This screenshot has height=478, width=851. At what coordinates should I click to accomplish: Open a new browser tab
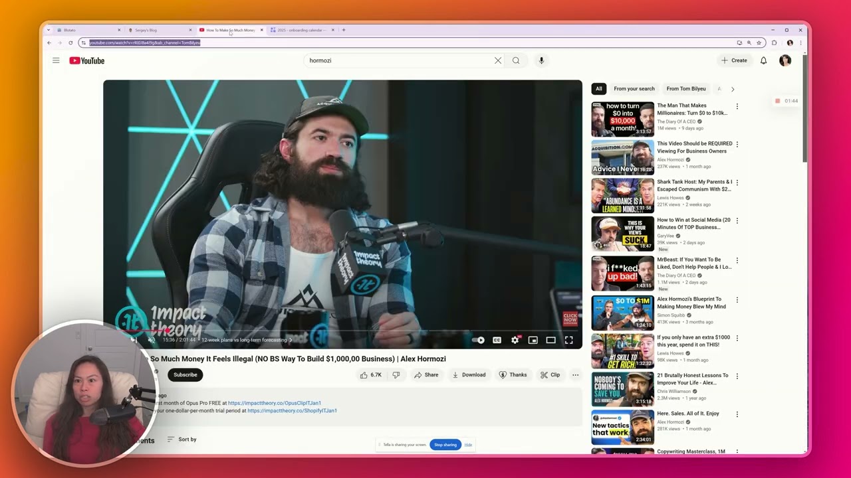[x=343, y=30]
